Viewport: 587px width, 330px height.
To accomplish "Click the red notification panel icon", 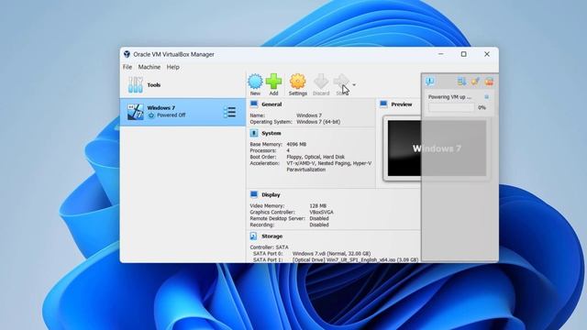I will pyautogui.click(x=489, y=82).
